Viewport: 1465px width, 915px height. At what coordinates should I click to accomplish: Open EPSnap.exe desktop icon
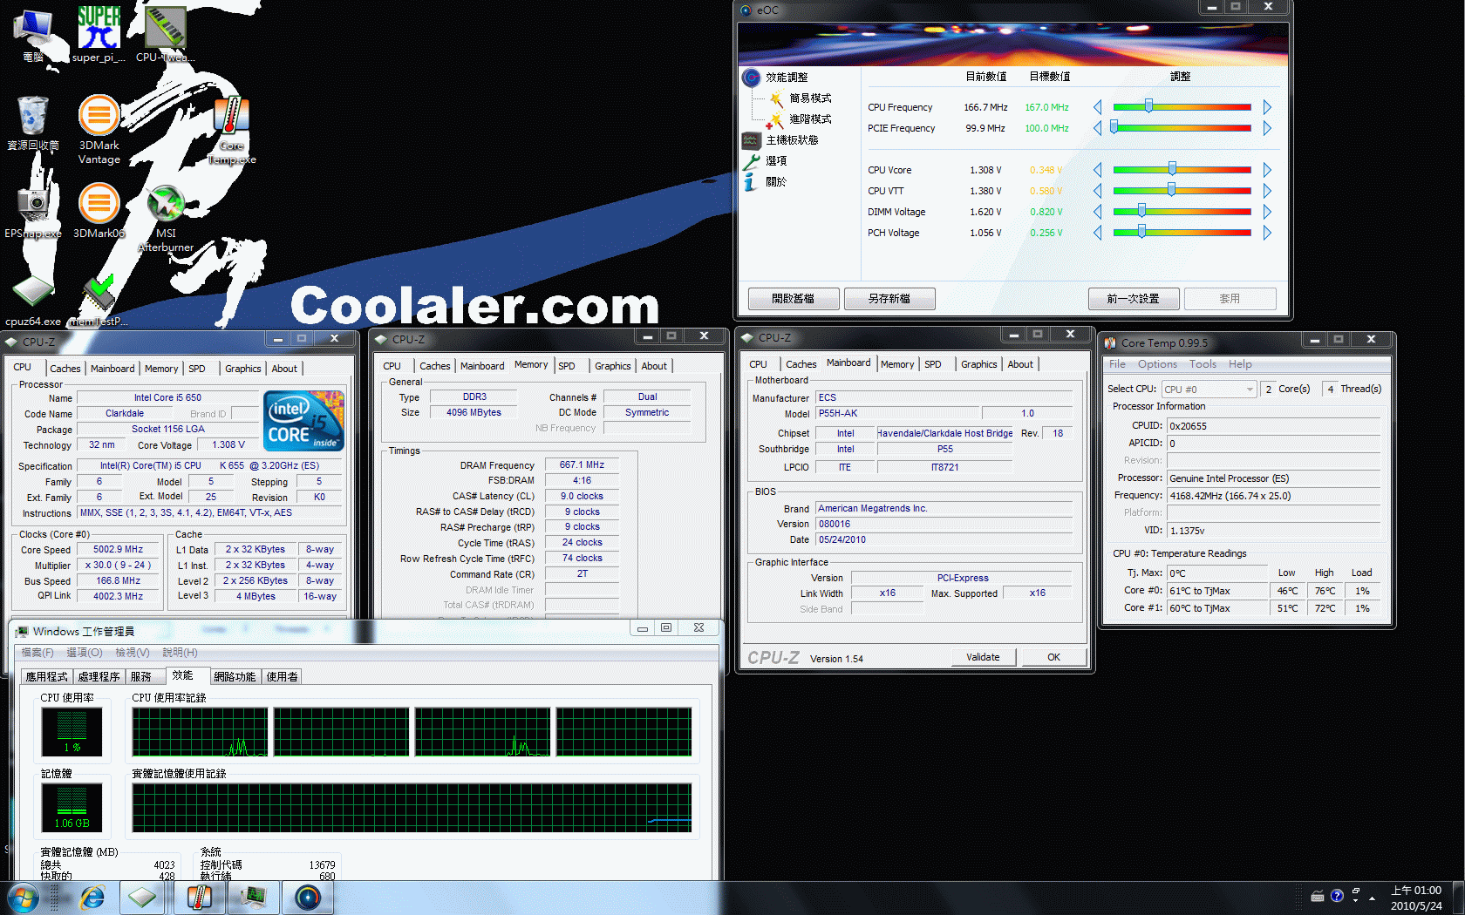click(x=33, y=212)
